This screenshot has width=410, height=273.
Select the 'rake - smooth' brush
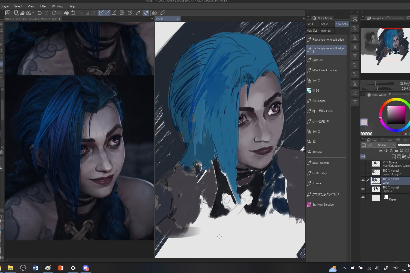coord(326,163)
